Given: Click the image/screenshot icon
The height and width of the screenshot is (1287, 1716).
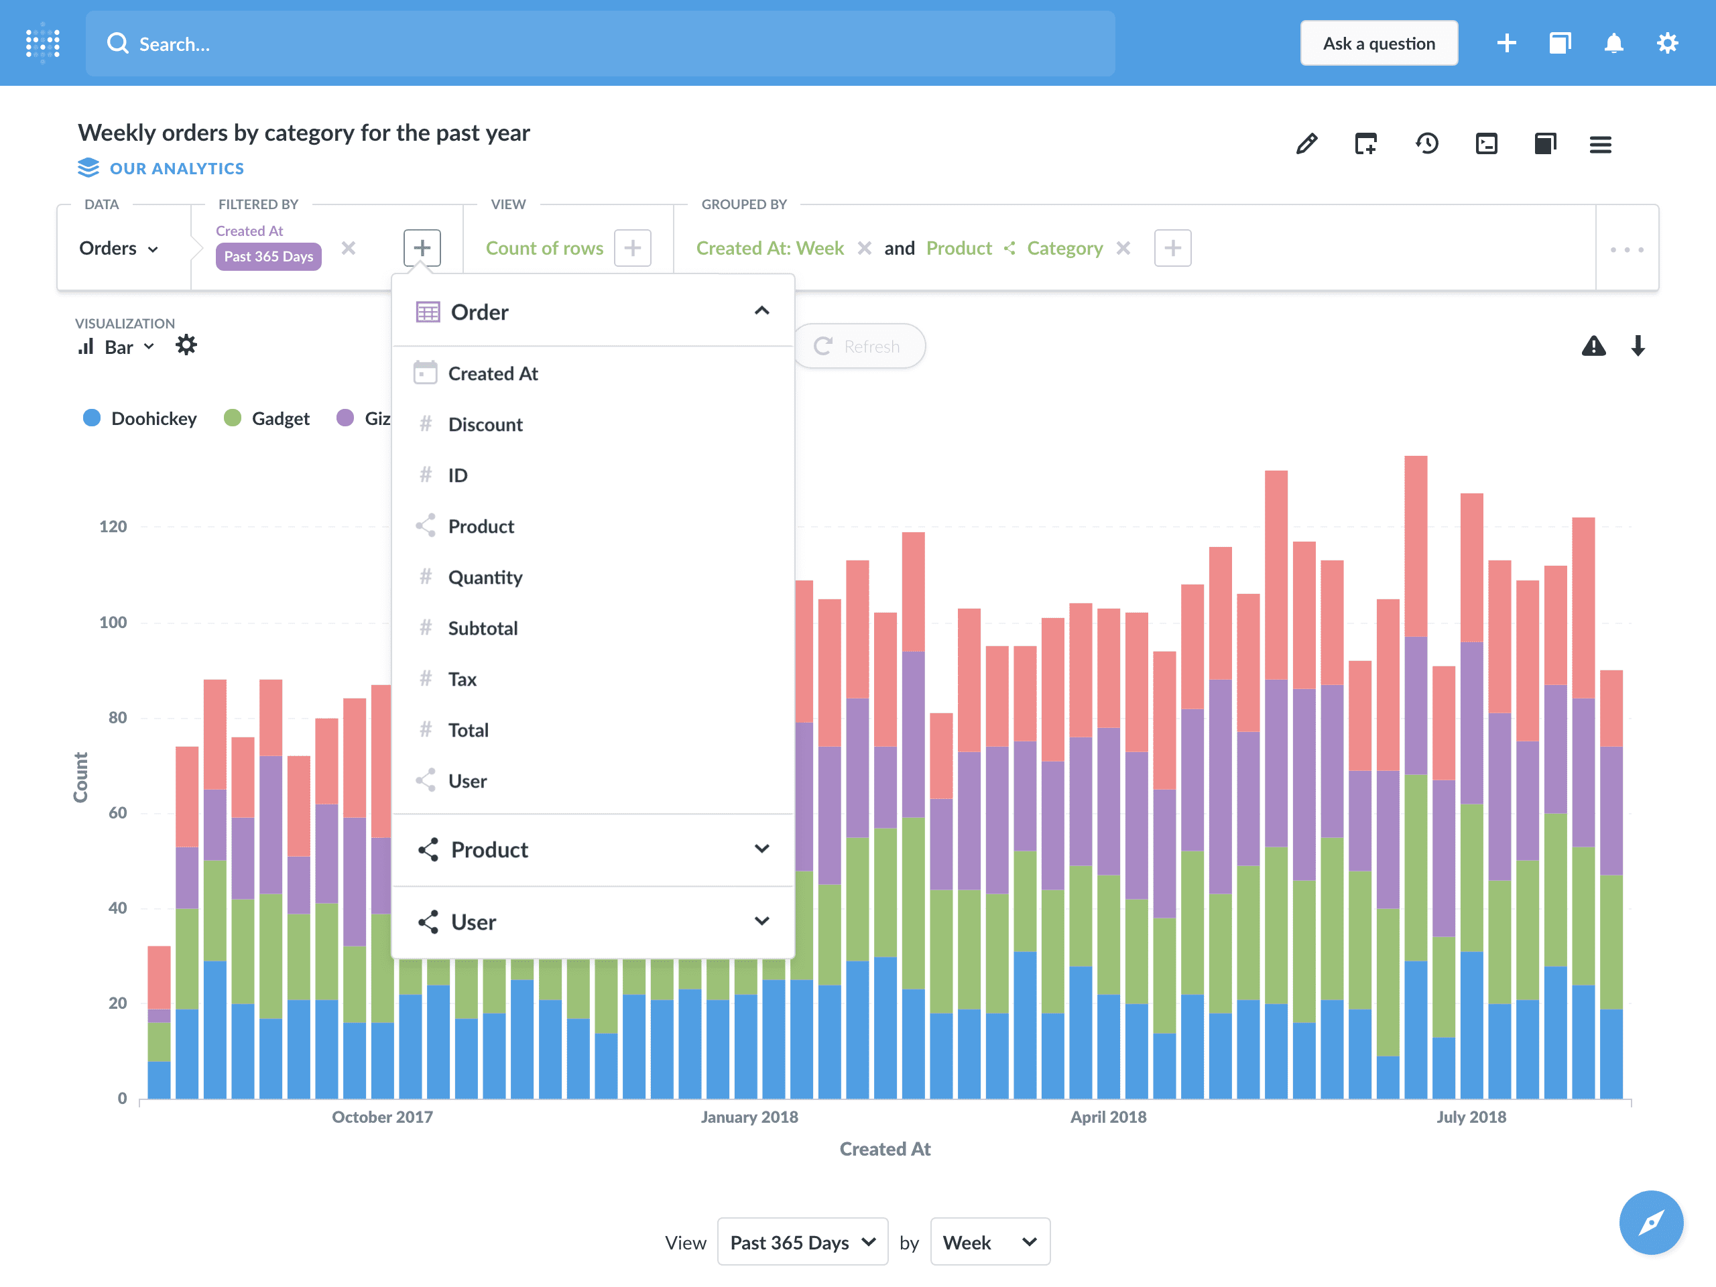Looking at the screenshot, I should tap(1485, 143).
